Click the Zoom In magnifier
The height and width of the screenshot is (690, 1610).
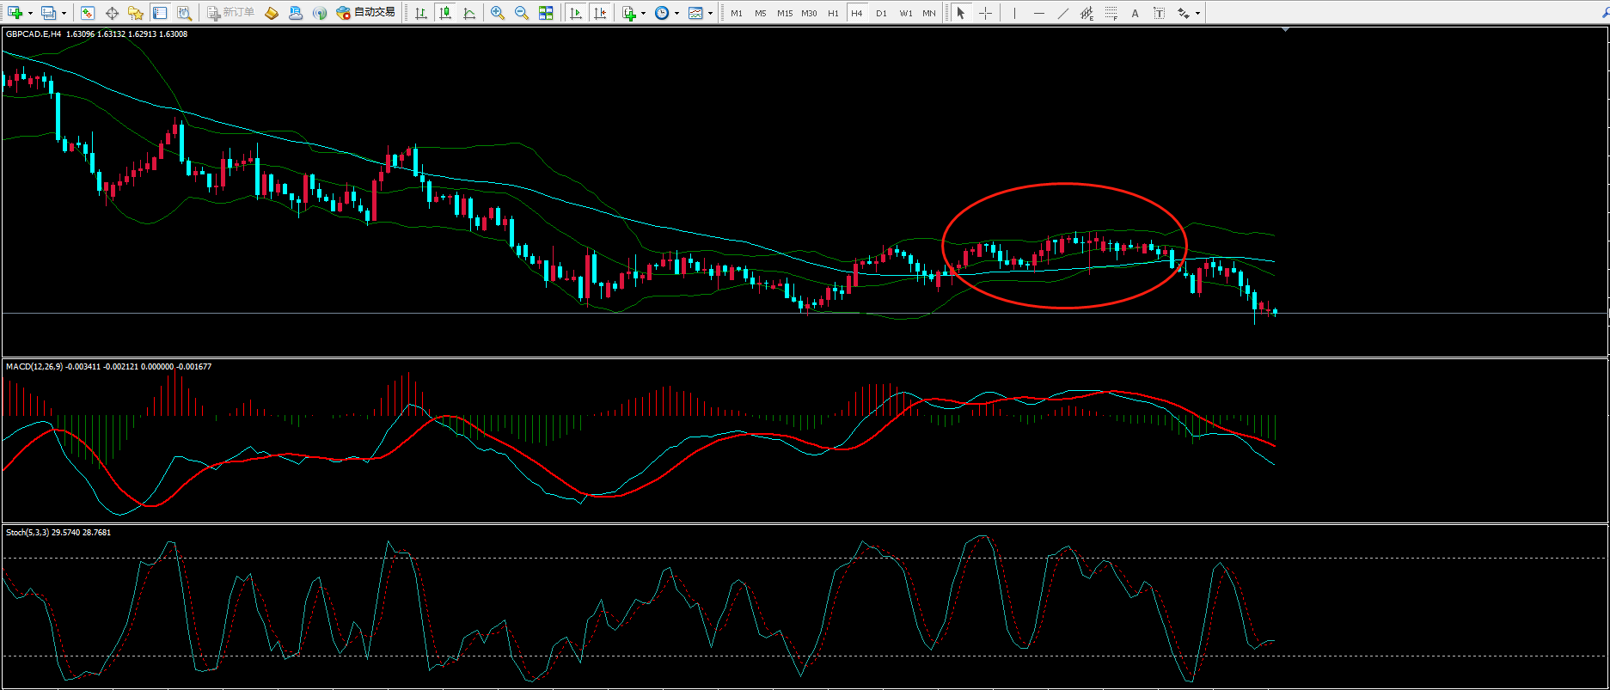tap(497, 13)
